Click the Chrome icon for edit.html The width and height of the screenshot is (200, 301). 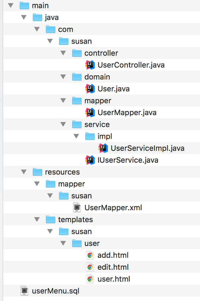pos(90,267)
